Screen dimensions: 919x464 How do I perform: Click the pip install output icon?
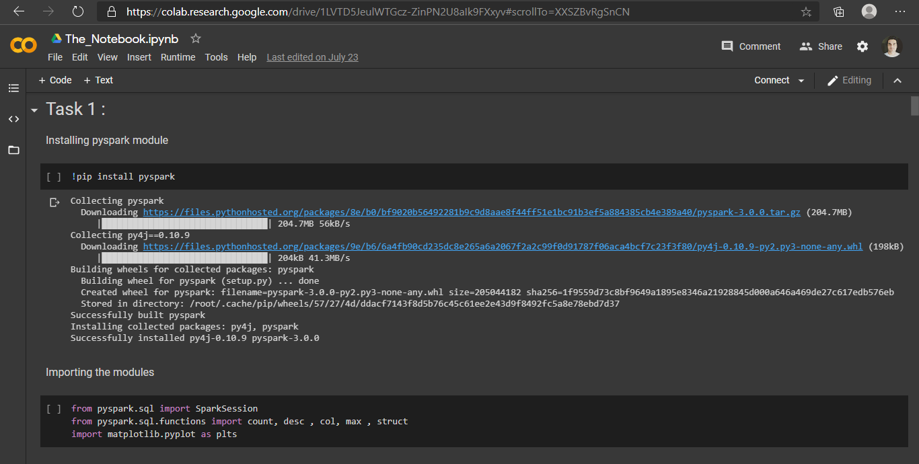tap(54, 202)
